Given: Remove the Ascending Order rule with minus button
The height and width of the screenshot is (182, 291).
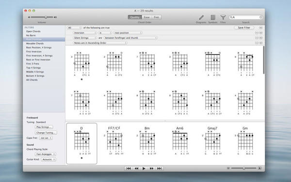Looking at the screenshot, I should (x=257, y=43).
